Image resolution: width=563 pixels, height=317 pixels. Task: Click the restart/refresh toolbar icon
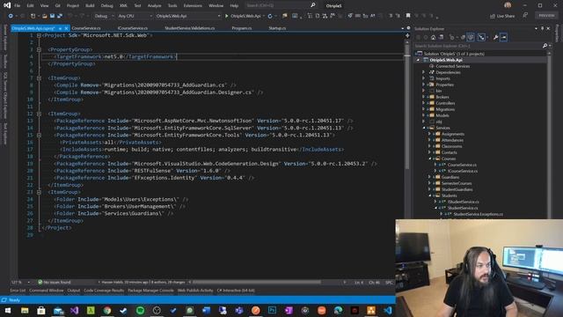pos(270,16)
